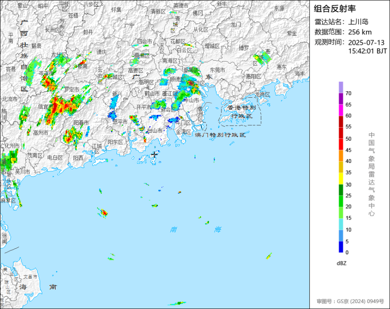Pick the dark green 25-30 dBZ band
The image size is (390, 309).
click(x=341, y=190)
